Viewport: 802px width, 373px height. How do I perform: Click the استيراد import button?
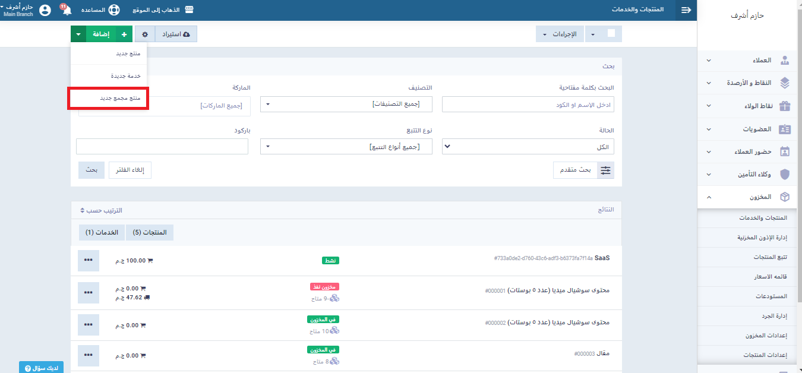point(176,34)
